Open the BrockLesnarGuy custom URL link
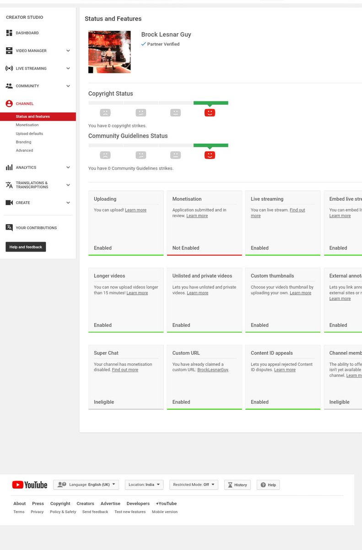Image resolution: width=362 pixels, height=550 pixels. 213,370
